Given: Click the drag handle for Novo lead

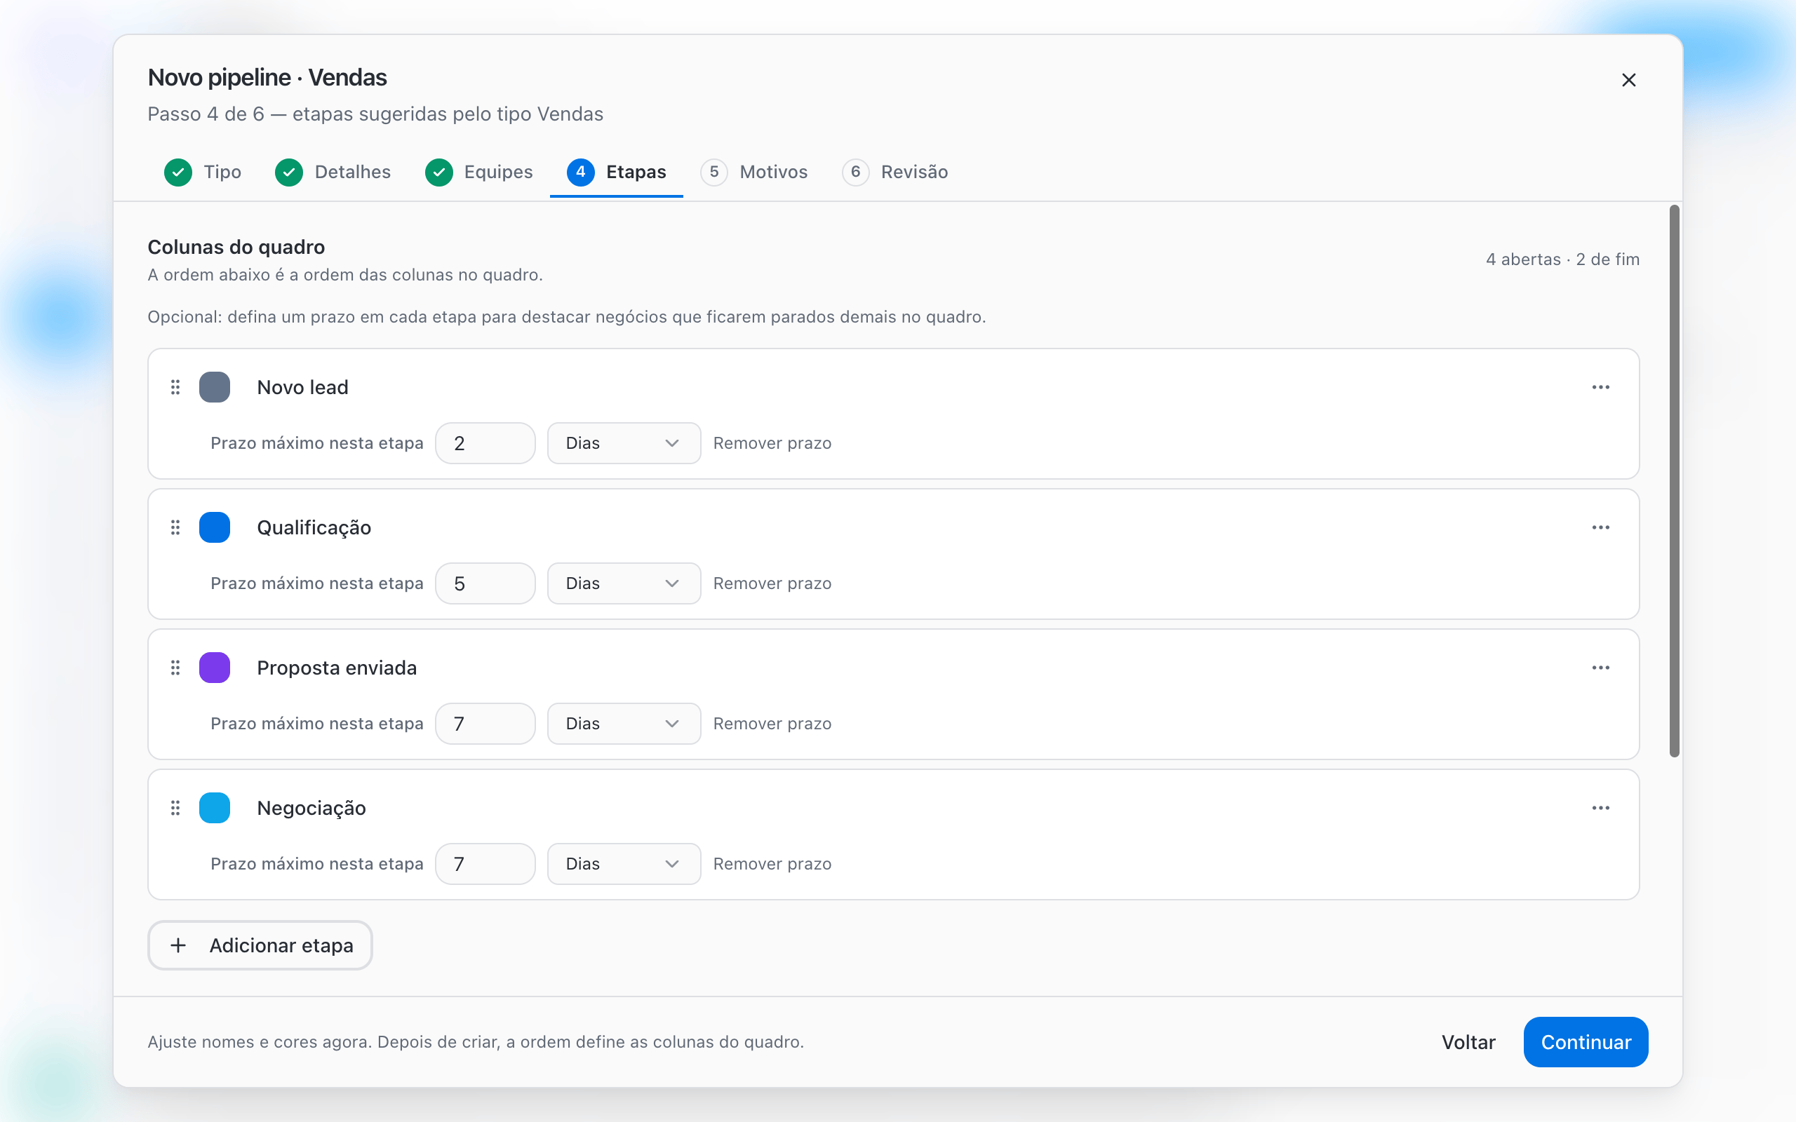Looking at the screenshot, I should 175,387.
